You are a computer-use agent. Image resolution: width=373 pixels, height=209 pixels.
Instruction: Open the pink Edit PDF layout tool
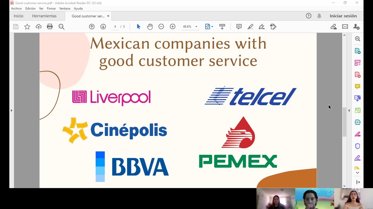click(x=358, y=63)
